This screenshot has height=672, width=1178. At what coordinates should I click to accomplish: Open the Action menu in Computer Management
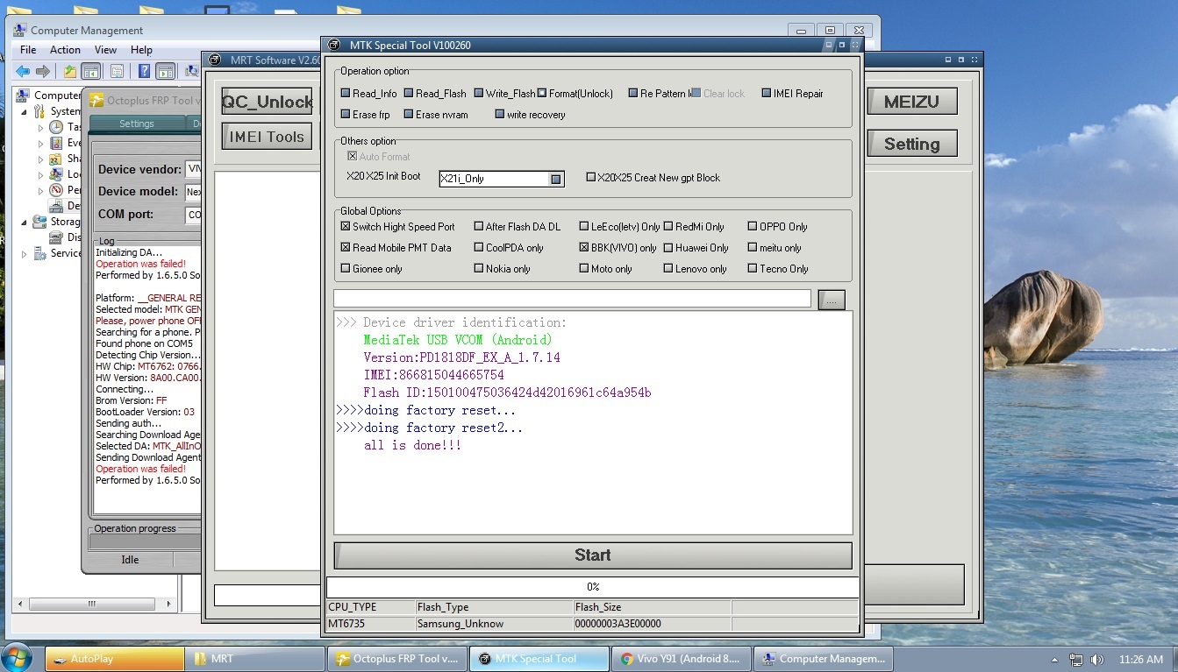[65, 50]
